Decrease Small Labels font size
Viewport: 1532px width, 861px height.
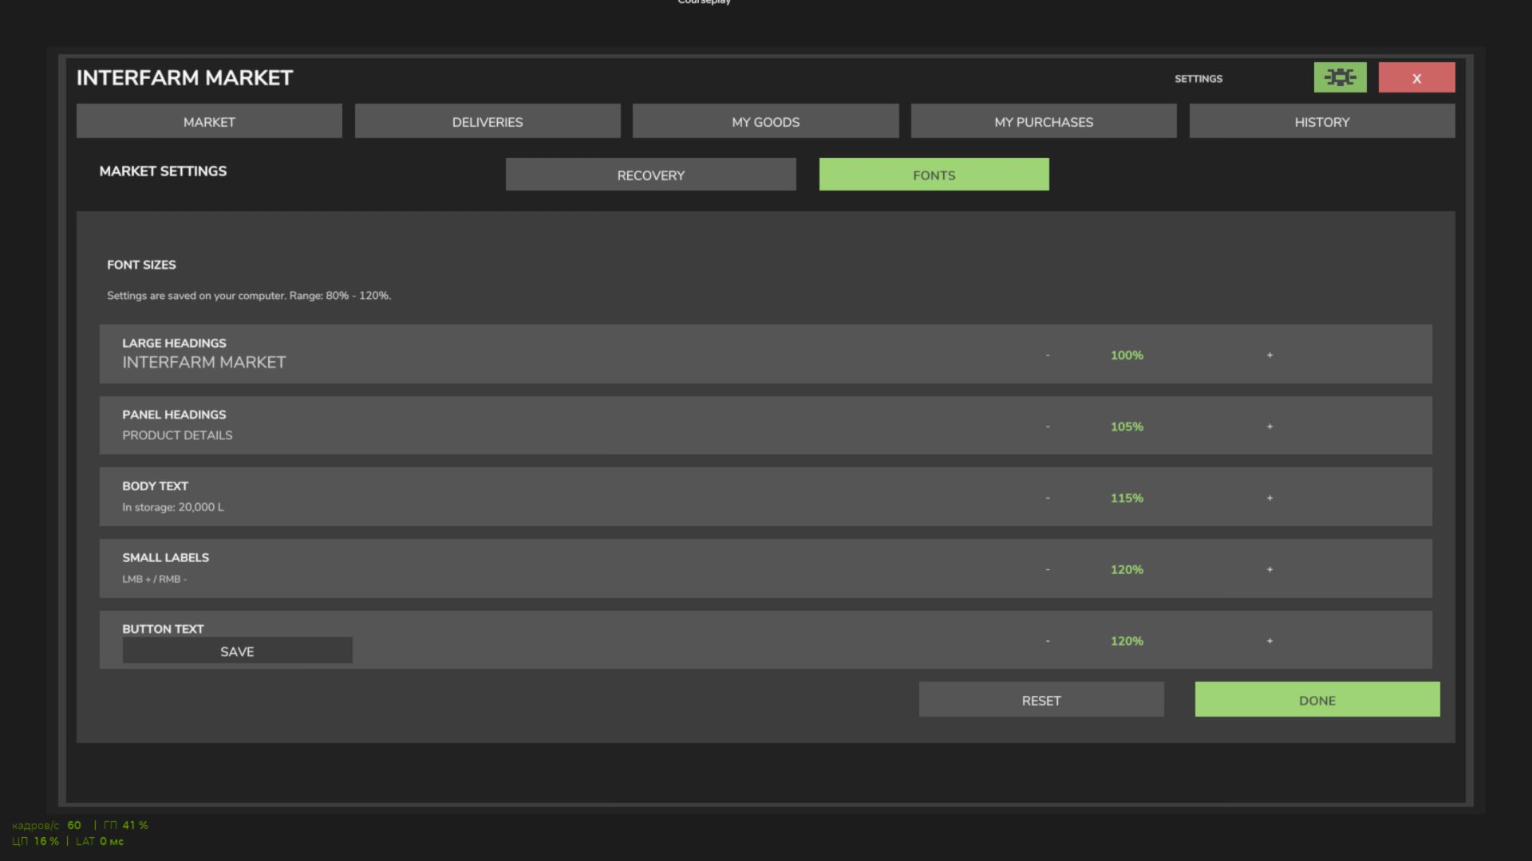coord(1048,569)
